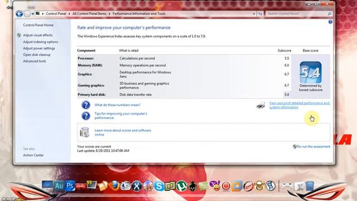Launch Skype from the dock
This screenshot has height=201, width=357.
coord(159,186)
